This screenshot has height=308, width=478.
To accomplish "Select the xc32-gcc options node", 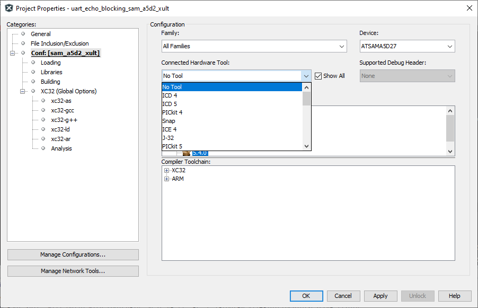I will click(64, 110).
